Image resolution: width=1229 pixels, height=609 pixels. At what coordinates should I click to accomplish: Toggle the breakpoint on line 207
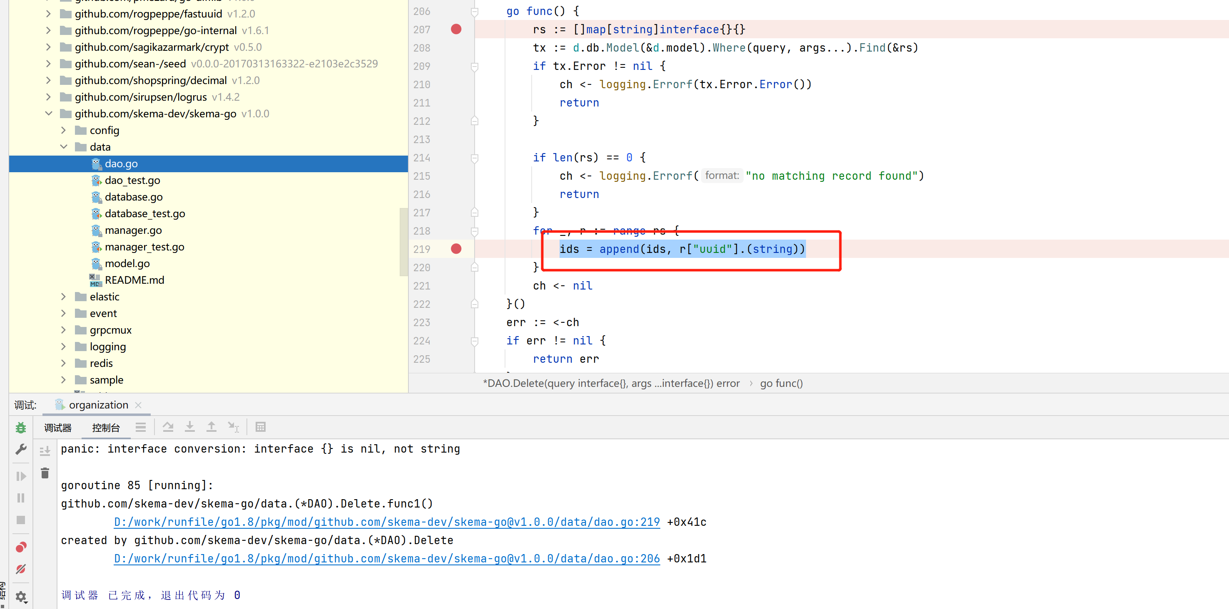coord(455,29)
